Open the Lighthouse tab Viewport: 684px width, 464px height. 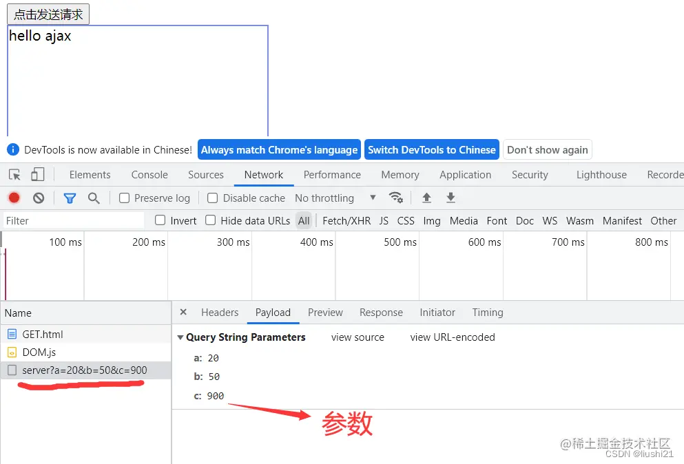tap(601, 175)
